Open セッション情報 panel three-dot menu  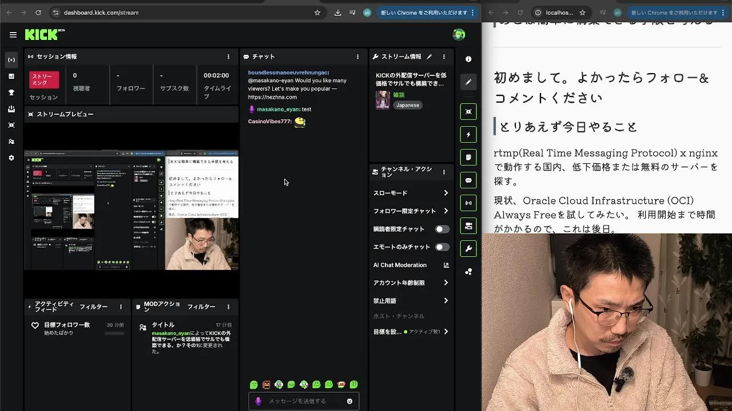[228, 57]
